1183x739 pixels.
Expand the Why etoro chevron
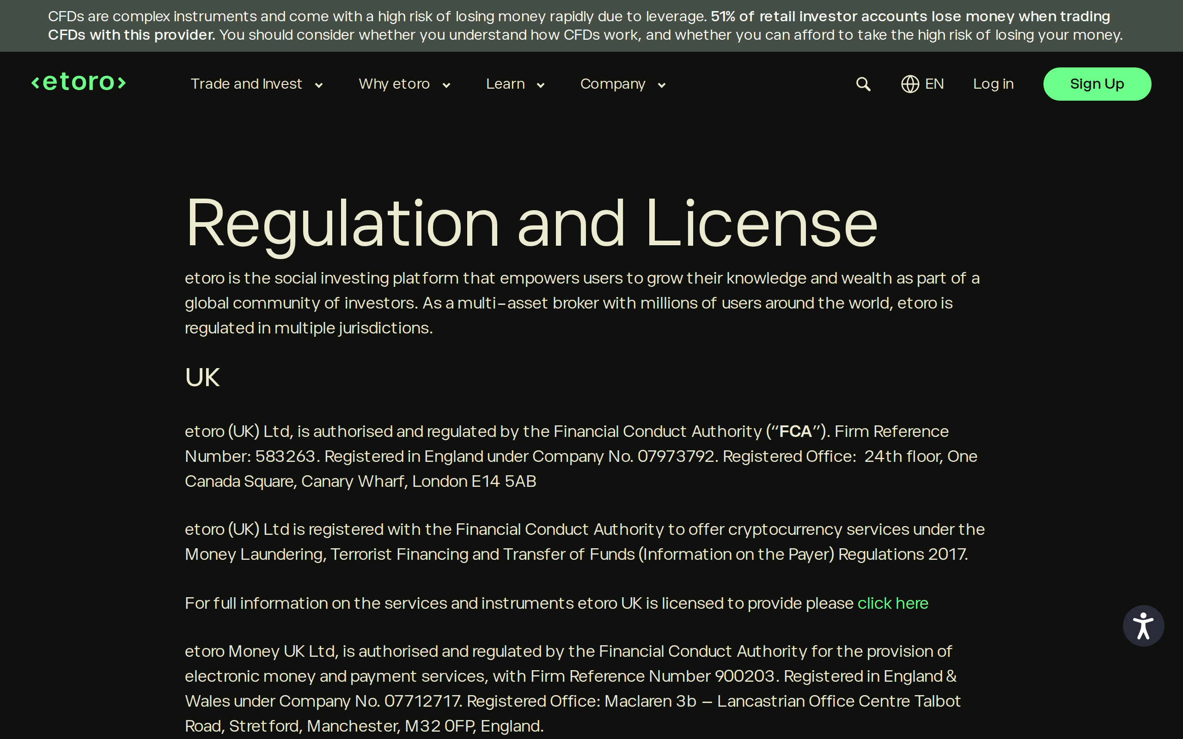(x=446, y=85)
